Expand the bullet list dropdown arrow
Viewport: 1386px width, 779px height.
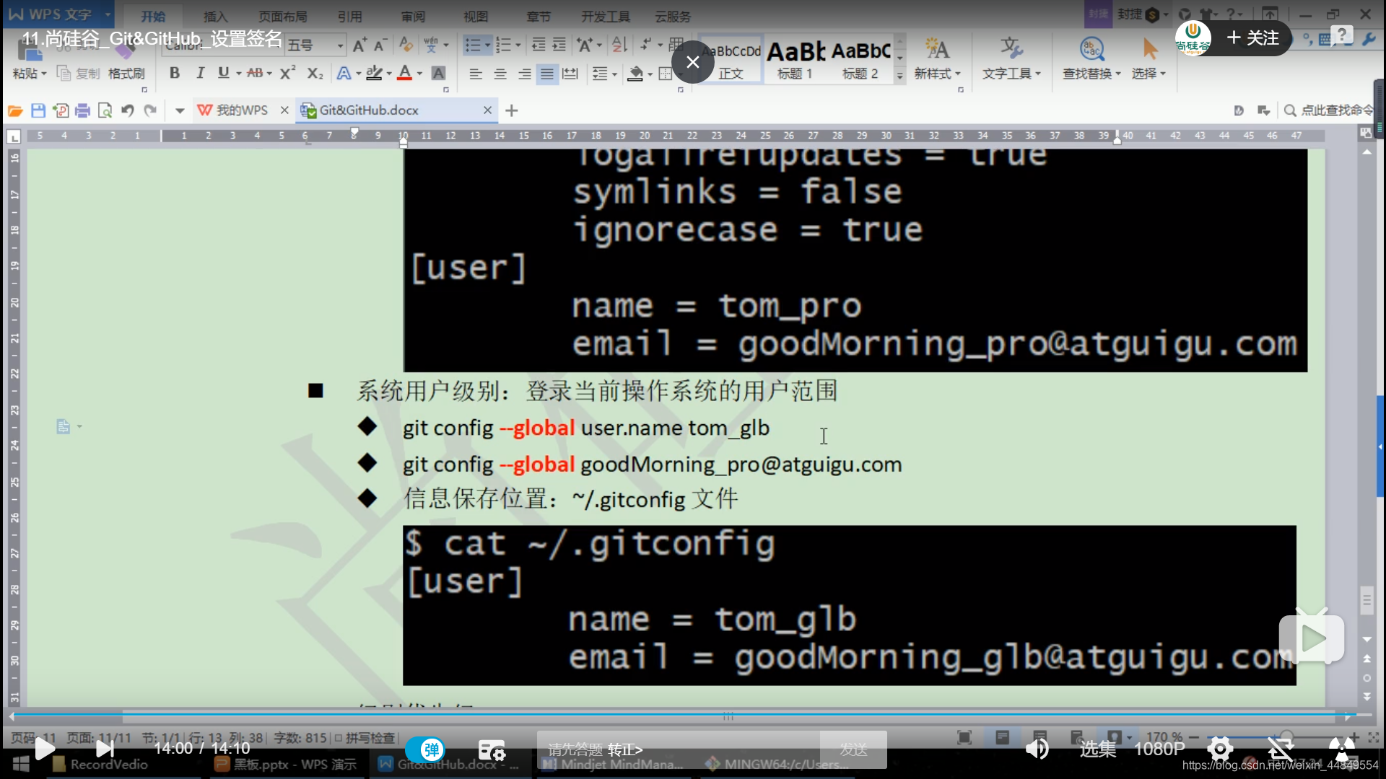[488, 45]
